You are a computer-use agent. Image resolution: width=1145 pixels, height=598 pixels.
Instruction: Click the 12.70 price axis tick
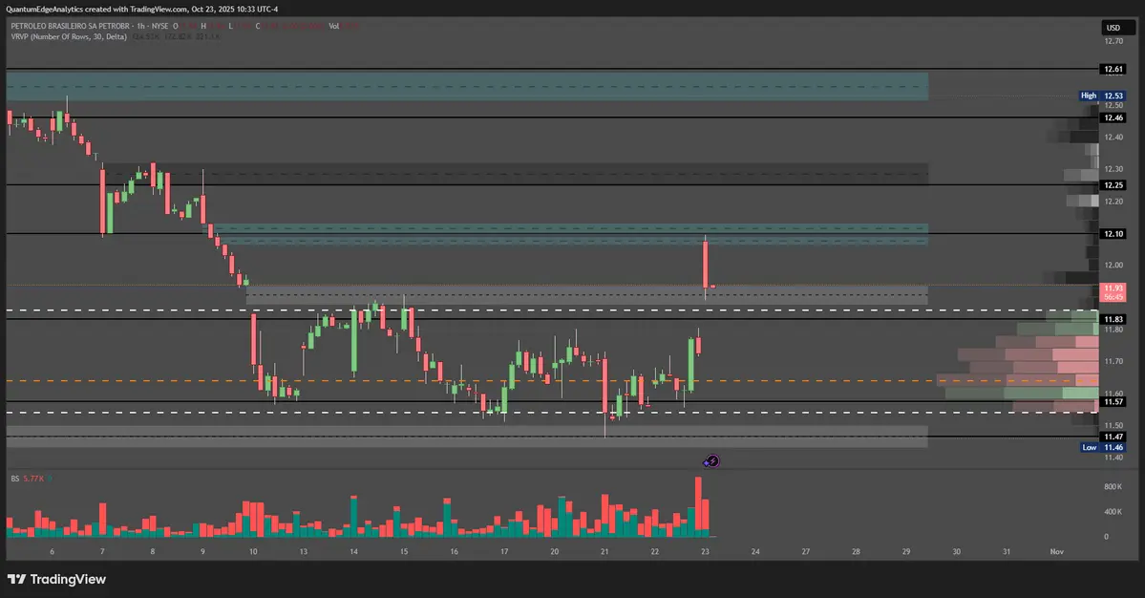point(1113,42)
